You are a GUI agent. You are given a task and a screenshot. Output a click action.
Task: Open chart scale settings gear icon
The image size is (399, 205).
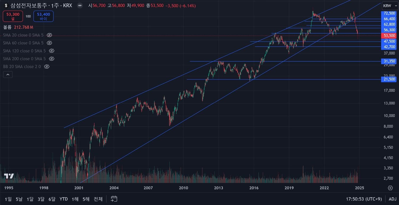pyautogui.click(x=390, y=188)
